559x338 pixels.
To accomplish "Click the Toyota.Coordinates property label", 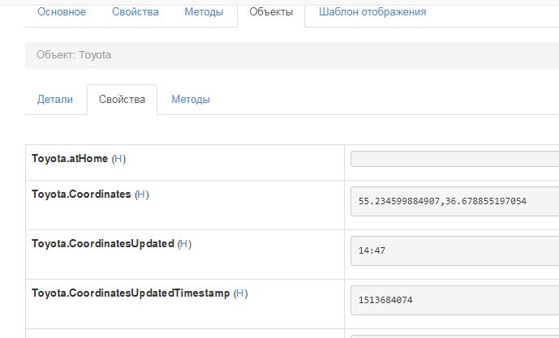I will (81, 194).
